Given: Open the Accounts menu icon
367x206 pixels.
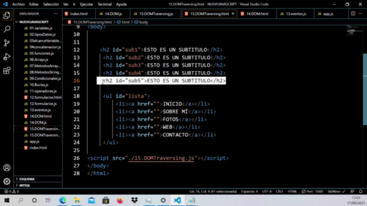Looking at the screenshot, I should click(x=7, y=168).
